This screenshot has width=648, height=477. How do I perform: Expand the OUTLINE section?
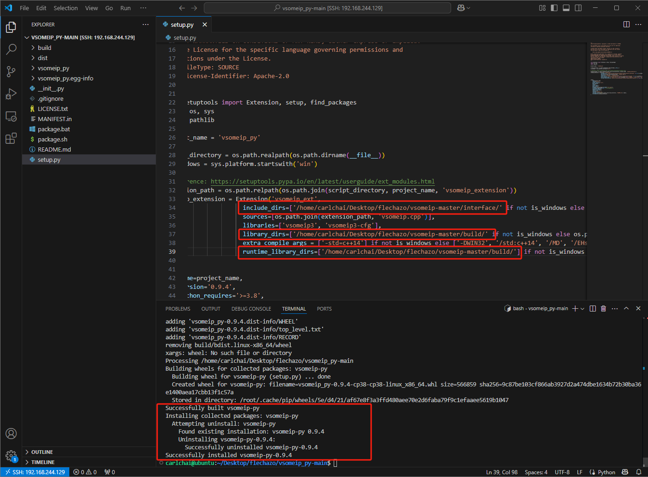point(89,452)
